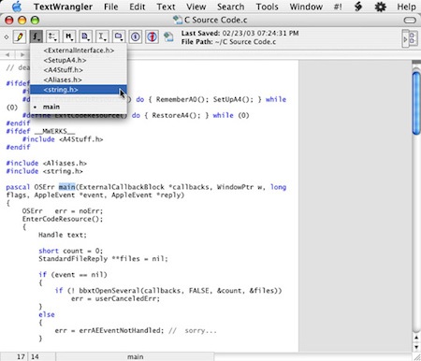Open the scripts menu icon
The width and height of the screenshot is (421, 361).
tap(358, 7)
